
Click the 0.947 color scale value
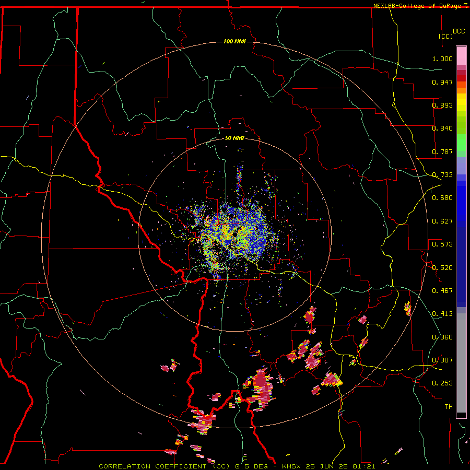tap(442, 82)
